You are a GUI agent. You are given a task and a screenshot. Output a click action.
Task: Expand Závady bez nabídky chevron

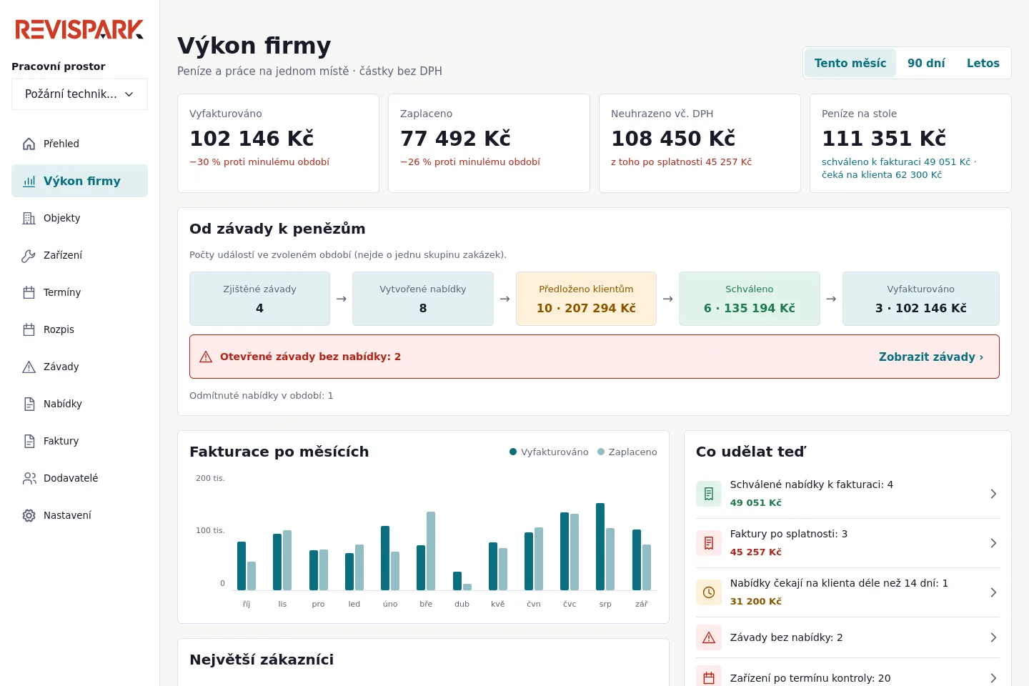point(993,637)
